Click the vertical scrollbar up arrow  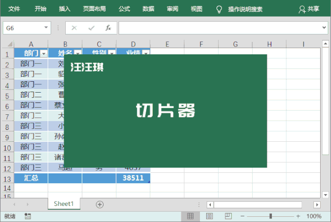(x=325, y=43)
